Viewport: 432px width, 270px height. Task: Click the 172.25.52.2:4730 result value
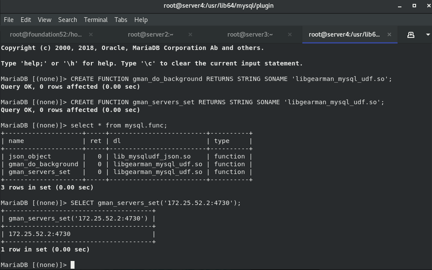[x=39, y=234]
